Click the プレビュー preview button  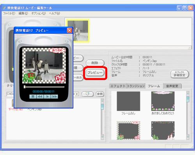95,73
